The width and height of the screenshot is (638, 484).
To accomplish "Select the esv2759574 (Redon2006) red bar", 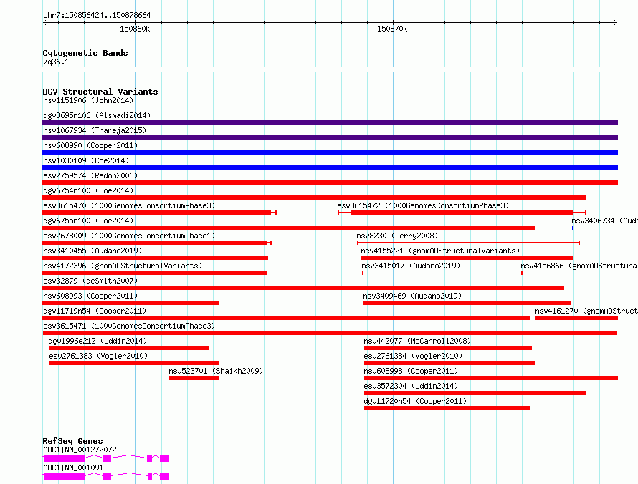I will [x=330, y=183].
